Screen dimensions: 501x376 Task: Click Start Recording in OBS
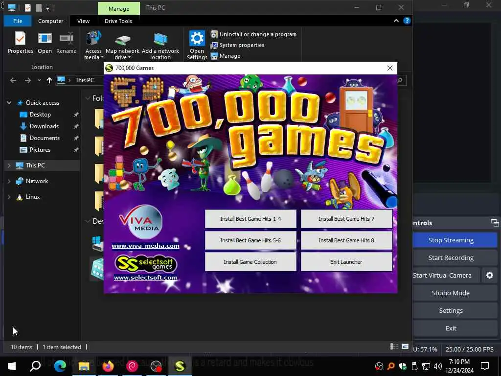pyautogui.click(x=451, y=258)
